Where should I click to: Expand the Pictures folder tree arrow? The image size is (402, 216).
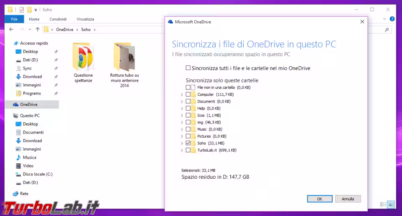[x=182, y=136]
